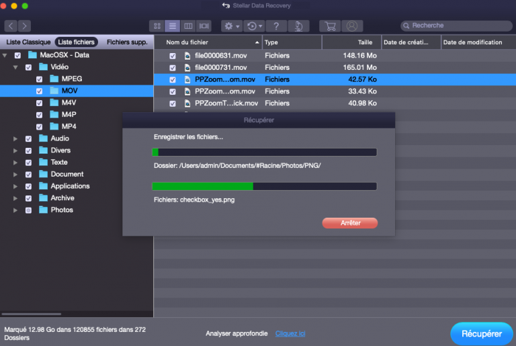516x346 pixels.
Task: Expand the Document folder tree
Action: point(15,174)
